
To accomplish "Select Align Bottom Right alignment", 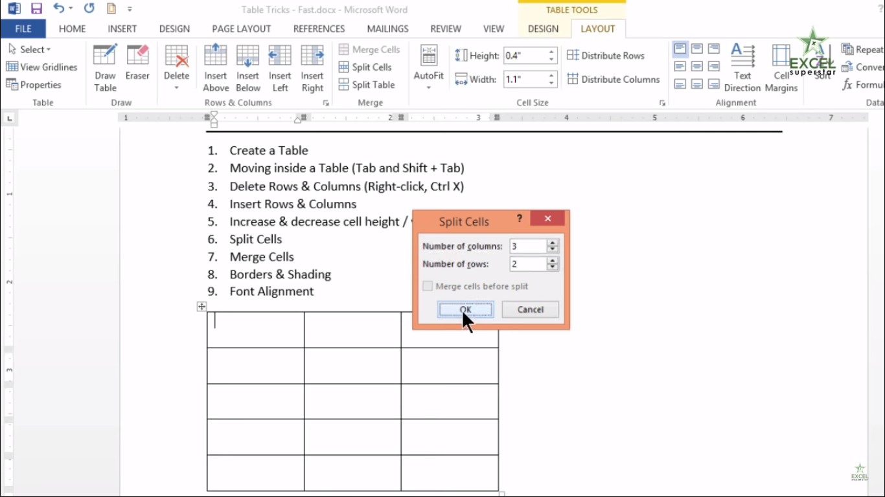I will 713,84.
